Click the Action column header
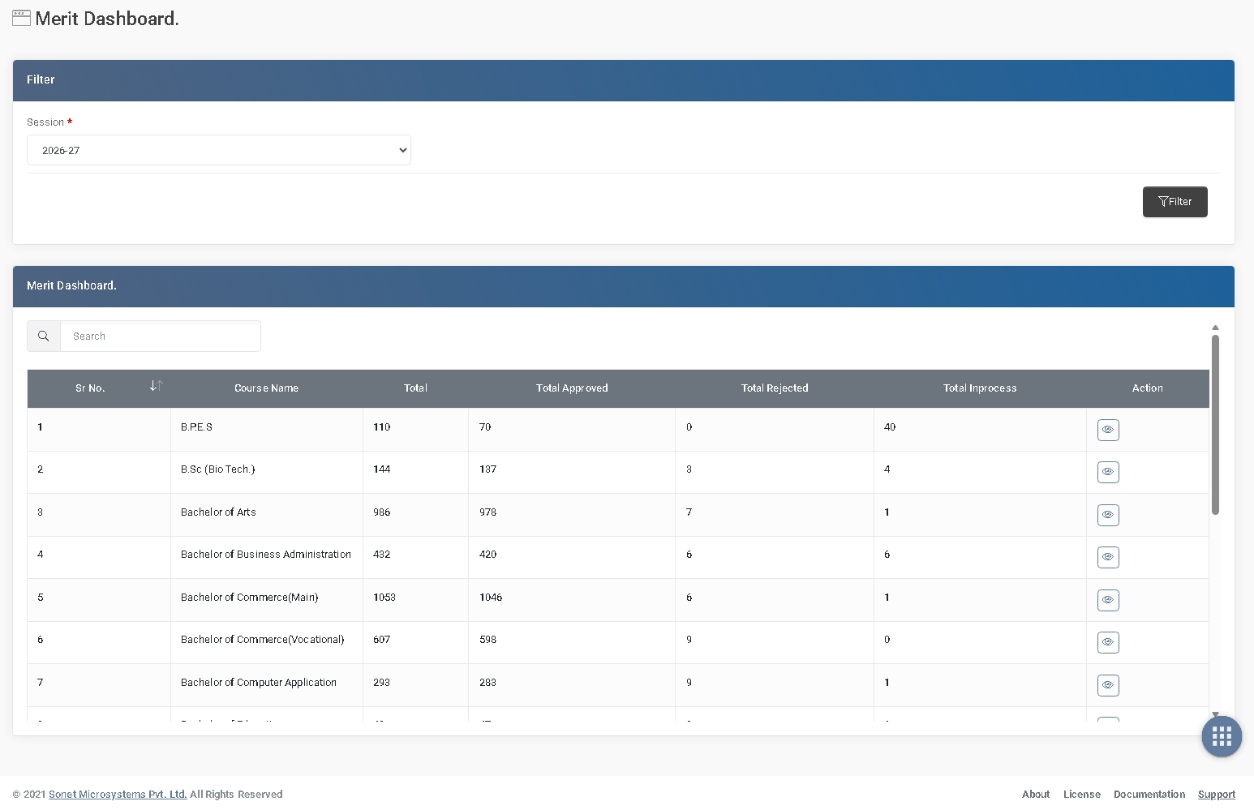 pos(1147,388)
